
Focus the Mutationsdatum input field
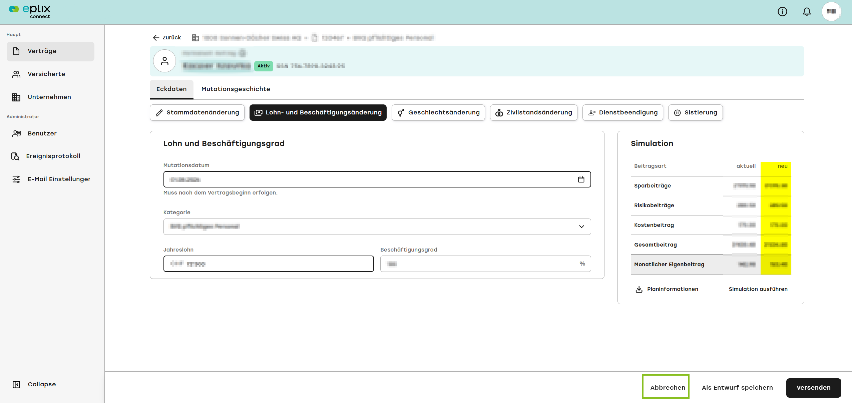coord(377,179)
